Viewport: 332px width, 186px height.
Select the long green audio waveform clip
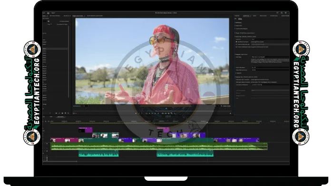(159, 146)
